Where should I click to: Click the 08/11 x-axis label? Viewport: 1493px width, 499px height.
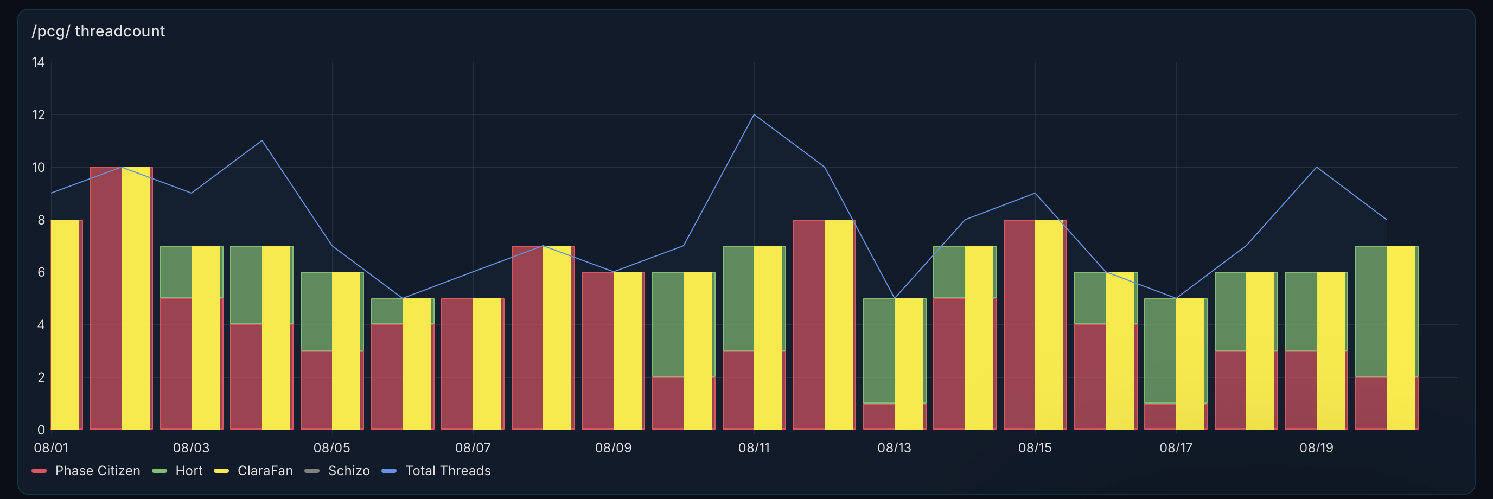click(x=754, y=447)
